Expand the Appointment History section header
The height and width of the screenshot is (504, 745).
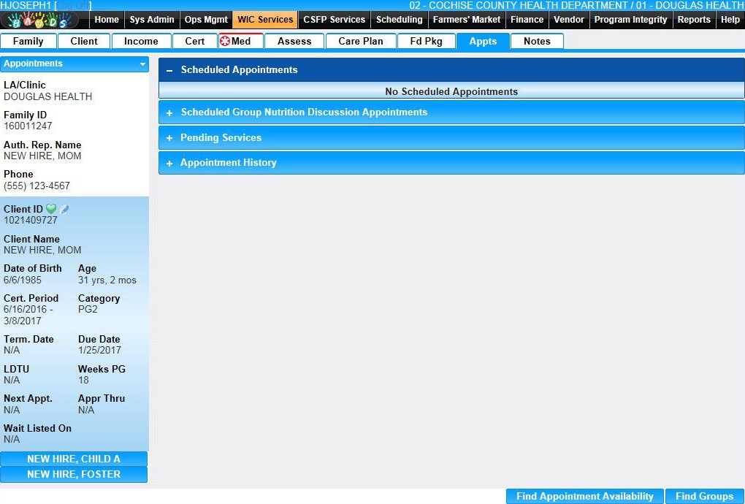(228, 163)
